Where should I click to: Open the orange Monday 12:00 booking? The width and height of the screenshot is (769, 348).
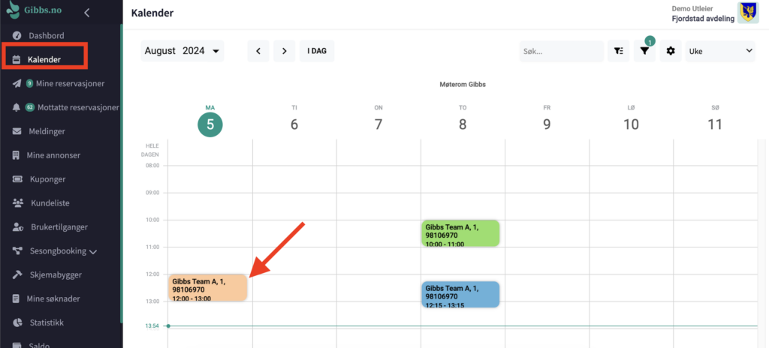[x=207, y=288]
